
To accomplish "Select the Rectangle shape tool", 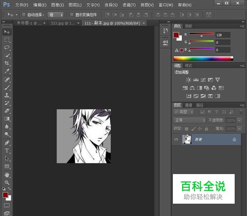I will (x=7, y=166).
